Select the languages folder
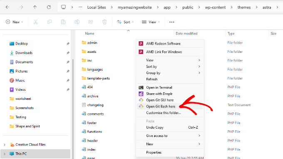Screen dimensions: 283x159 pyautogui.click(x=95, y=70)
